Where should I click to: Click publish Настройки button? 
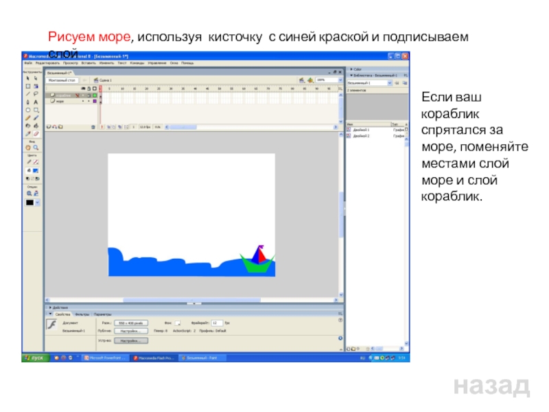coord(131,331)
